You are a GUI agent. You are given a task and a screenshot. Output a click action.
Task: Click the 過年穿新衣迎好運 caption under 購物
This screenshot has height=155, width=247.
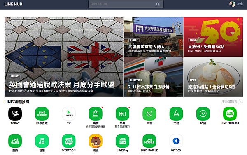click(x=96, y=127)
